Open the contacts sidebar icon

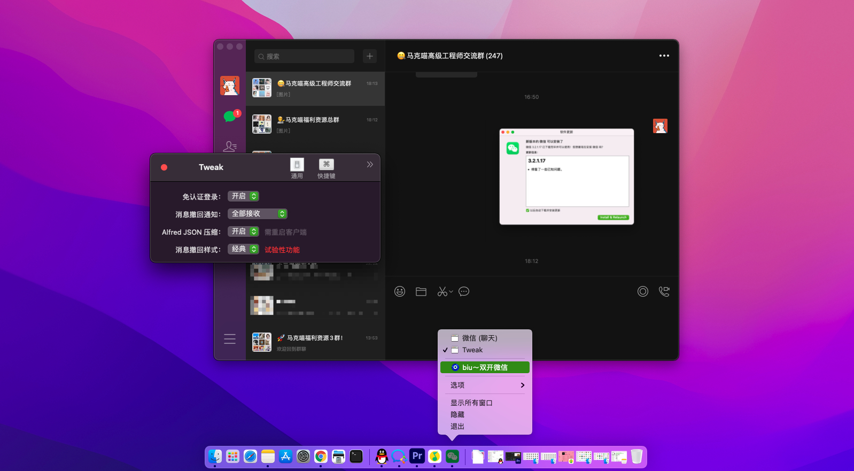click(x=230, y=146)
